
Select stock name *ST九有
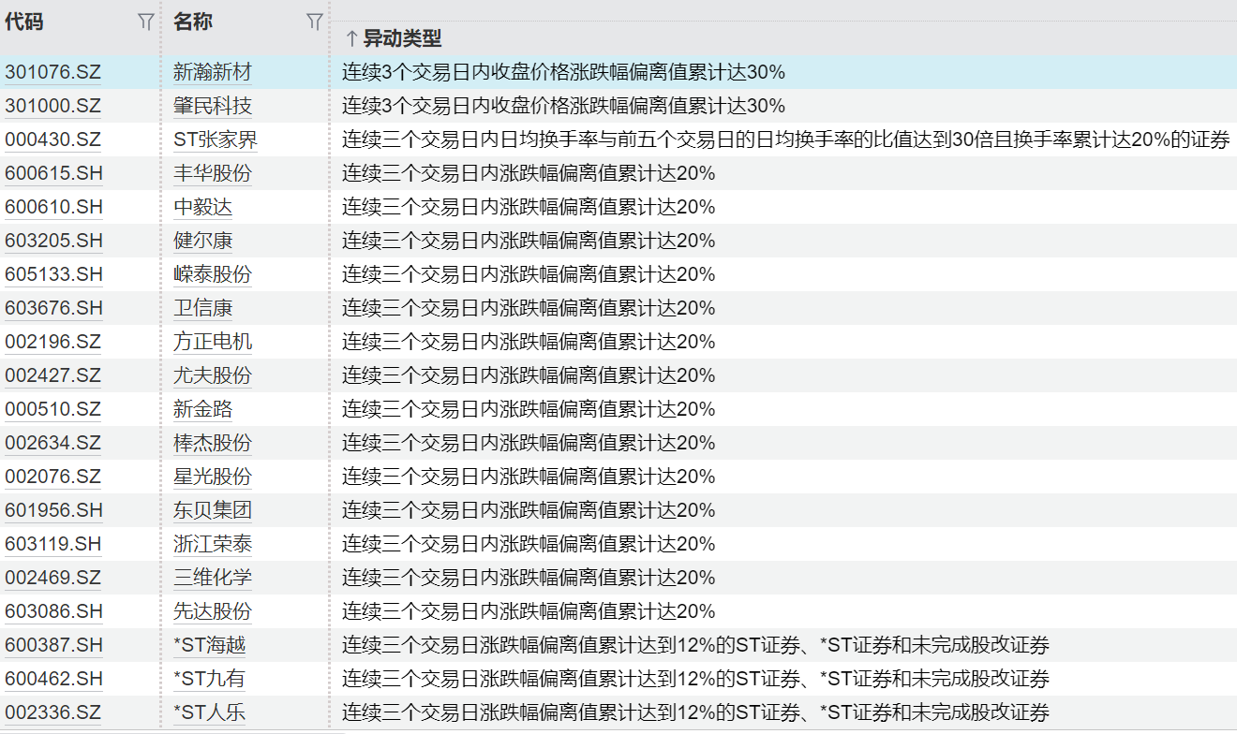click(210, 679)
